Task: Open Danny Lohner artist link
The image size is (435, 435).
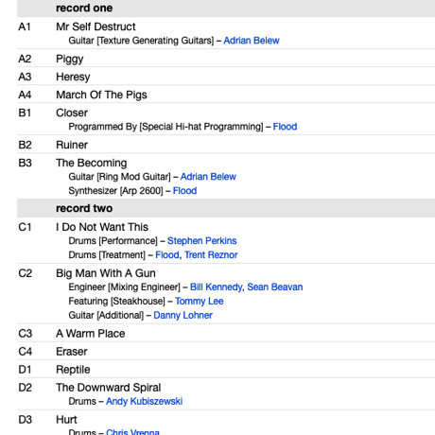Action: tap(183, 316)
